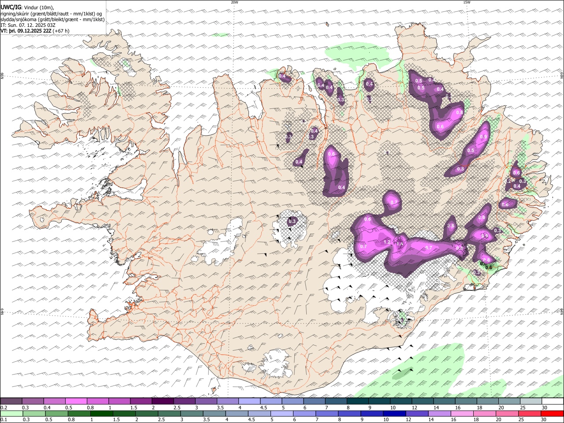This screenshot has width=564, height=423.
Task: Click the 'IT: Sun. 07. 12. 2025 03Z' line
Action: (28, 25)
